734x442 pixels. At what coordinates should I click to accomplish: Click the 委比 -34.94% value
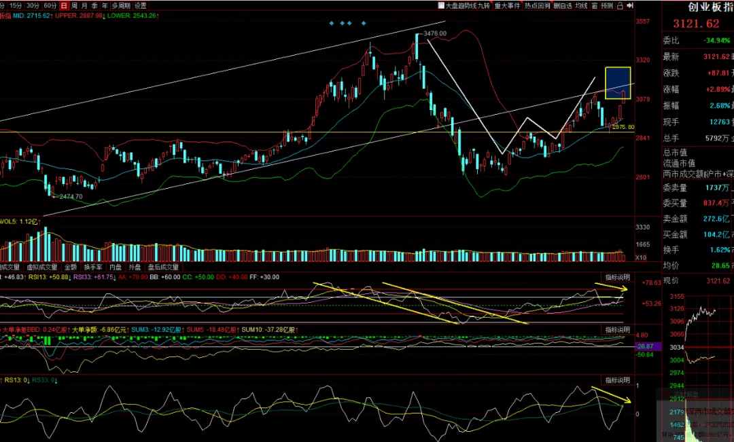point(717,41)
